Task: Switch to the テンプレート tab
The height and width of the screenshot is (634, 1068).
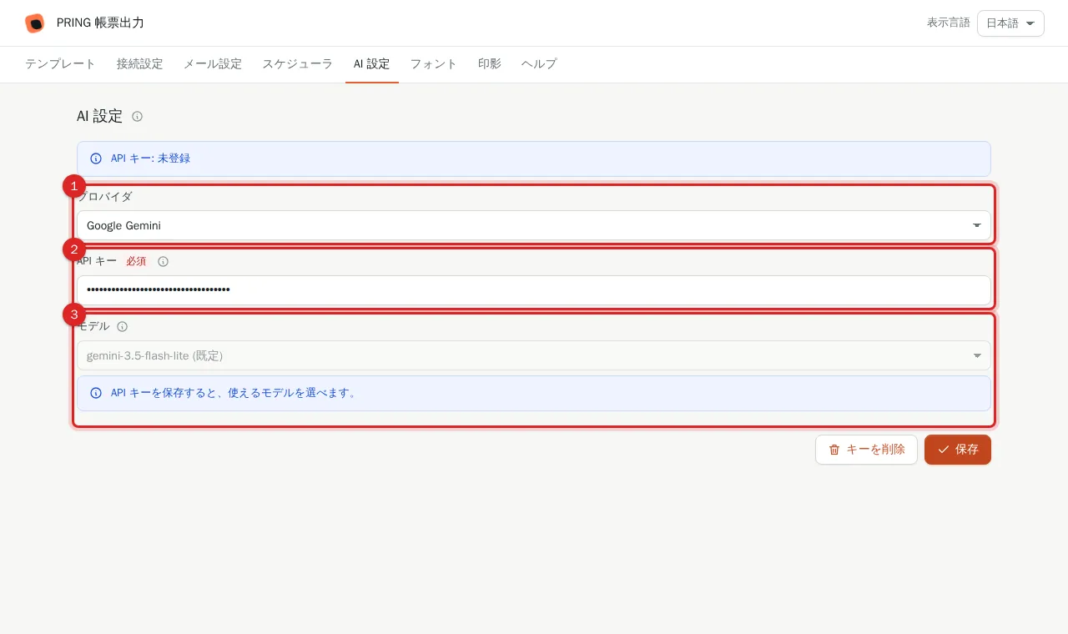Action: click(60, 64)
